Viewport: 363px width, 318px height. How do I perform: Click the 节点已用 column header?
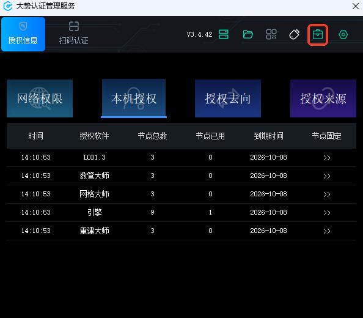pyautogui.click(x=210, y=136)
